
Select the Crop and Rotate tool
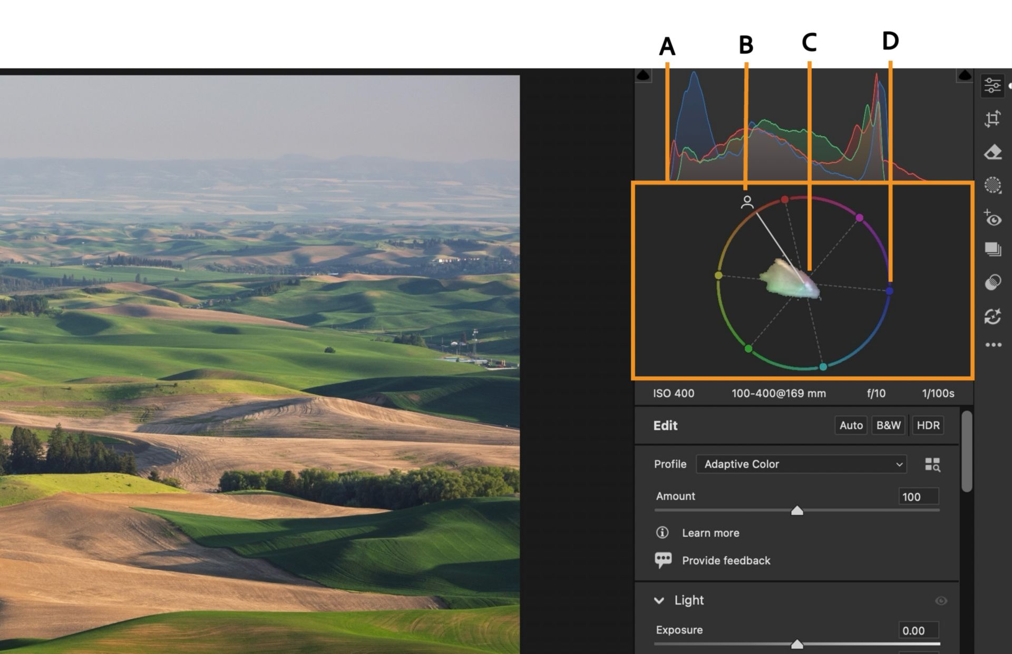[992, 119]
